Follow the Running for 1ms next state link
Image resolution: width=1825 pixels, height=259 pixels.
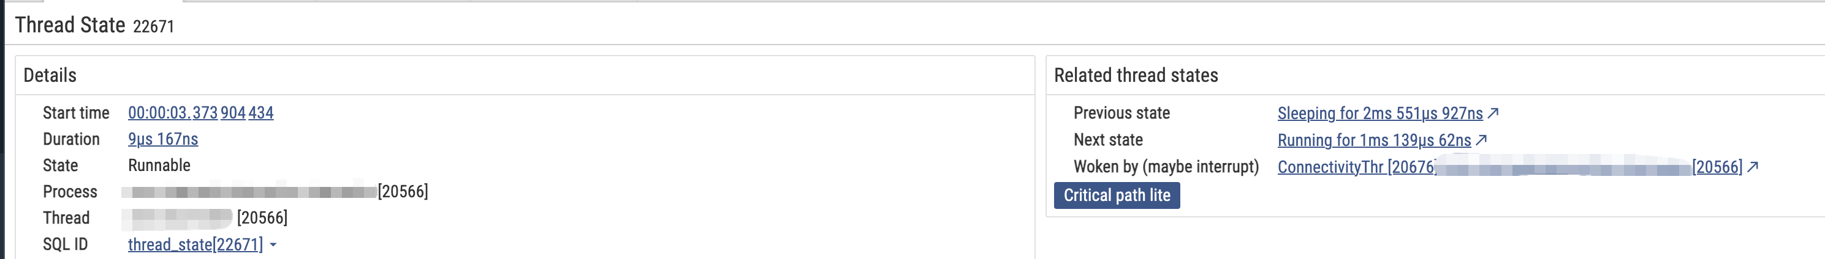pos(1374,140)
